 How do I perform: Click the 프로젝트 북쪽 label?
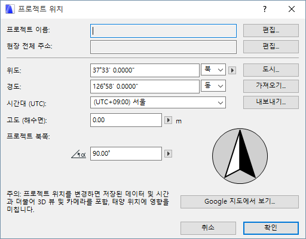[28, 137]
